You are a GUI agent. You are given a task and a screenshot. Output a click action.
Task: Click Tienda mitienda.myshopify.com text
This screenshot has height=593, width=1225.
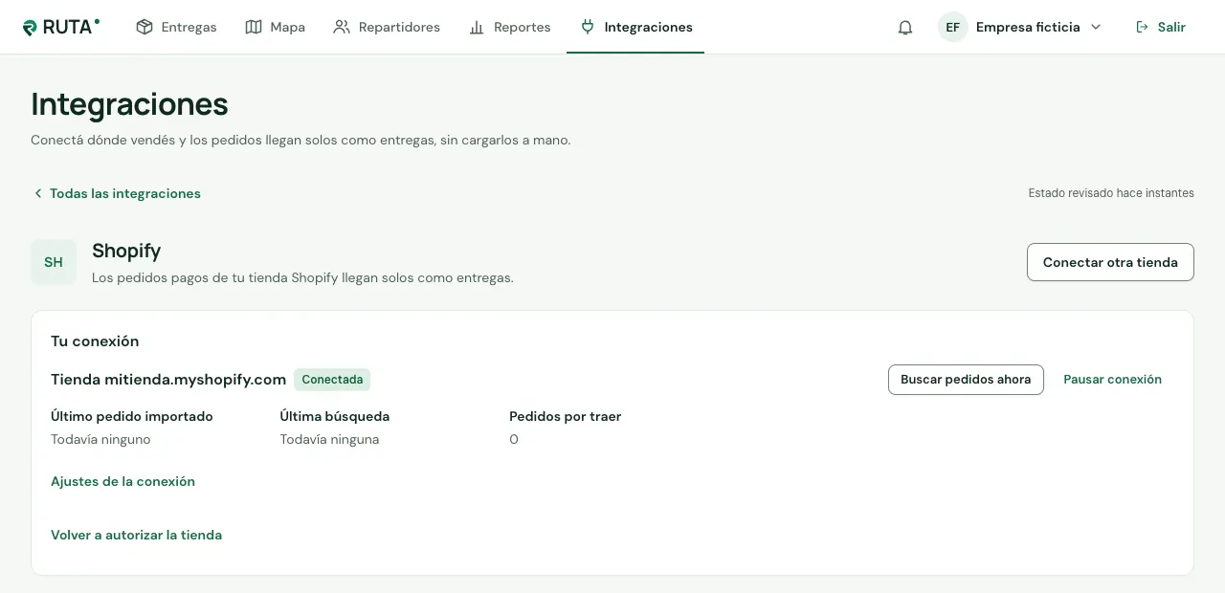[x=168, y=380]
